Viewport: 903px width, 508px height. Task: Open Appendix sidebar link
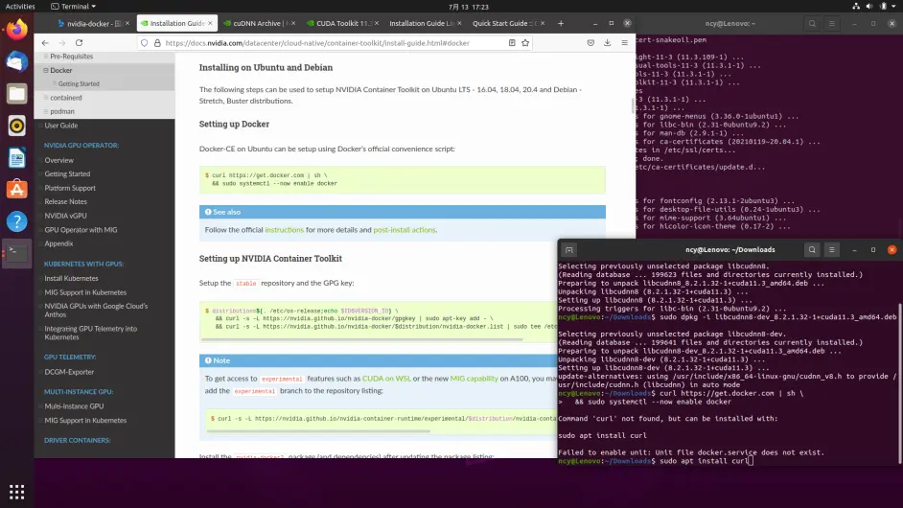(x=58, y=243)
